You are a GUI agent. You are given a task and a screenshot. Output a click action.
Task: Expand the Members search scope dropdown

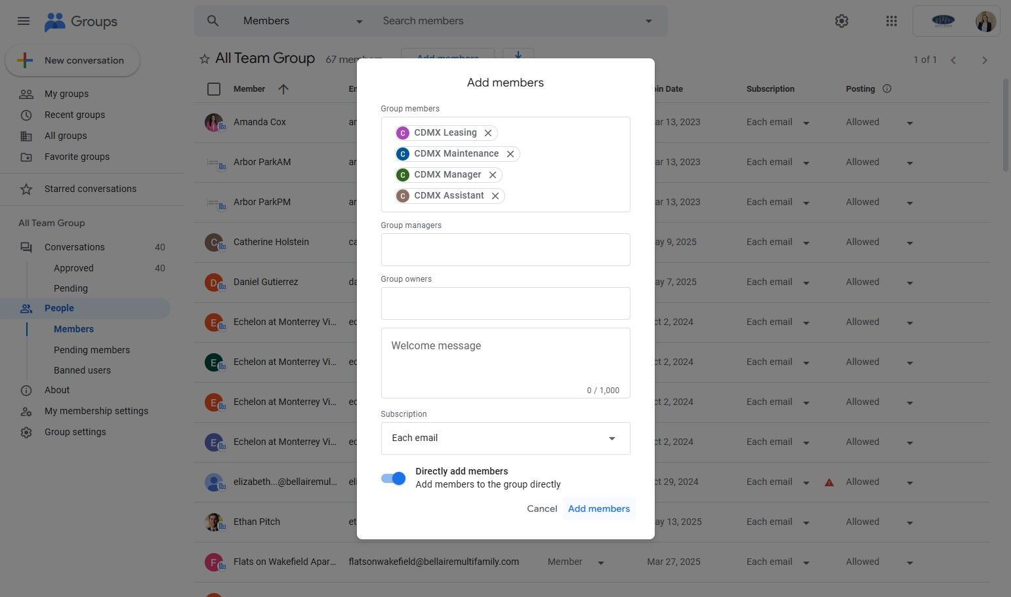tap(359, 22)
